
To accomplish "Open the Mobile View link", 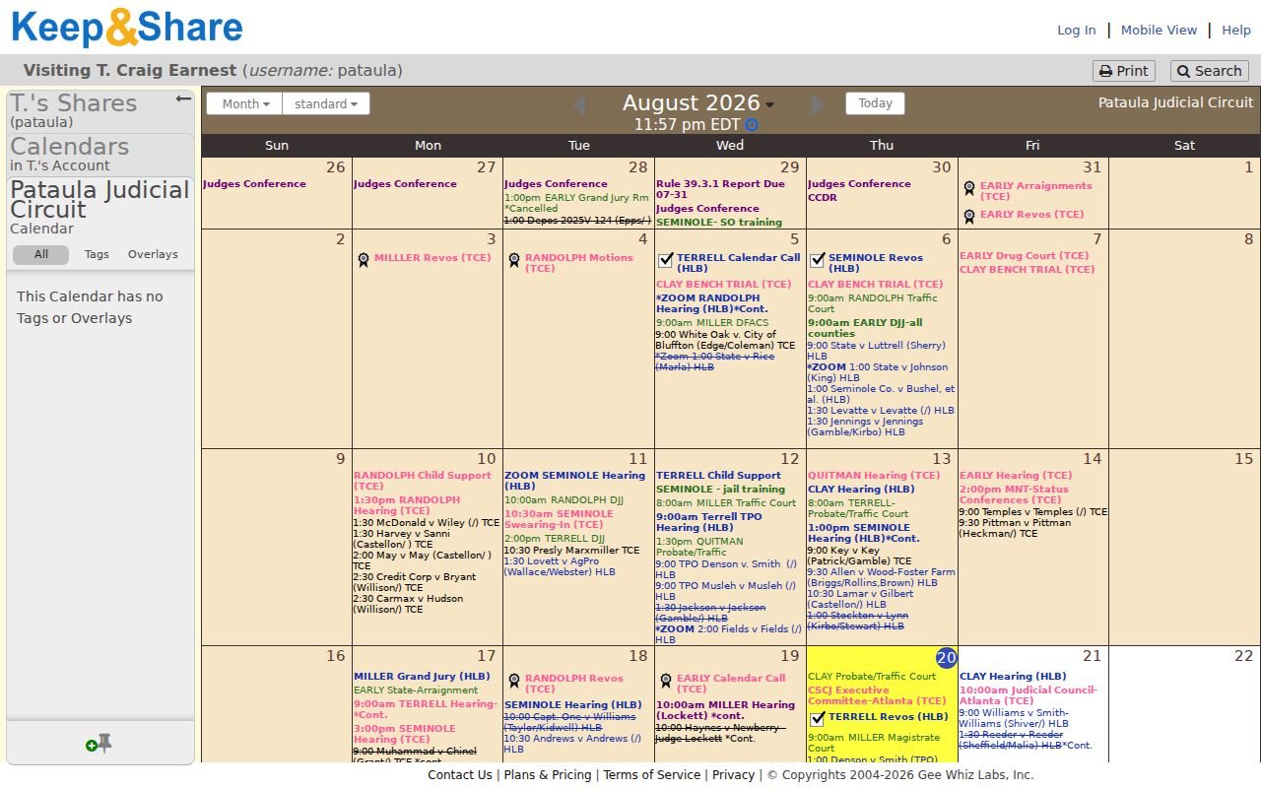I will tap(1159, 31).
